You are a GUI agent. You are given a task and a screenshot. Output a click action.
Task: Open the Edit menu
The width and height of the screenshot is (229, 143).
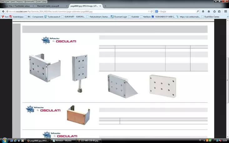7,2
